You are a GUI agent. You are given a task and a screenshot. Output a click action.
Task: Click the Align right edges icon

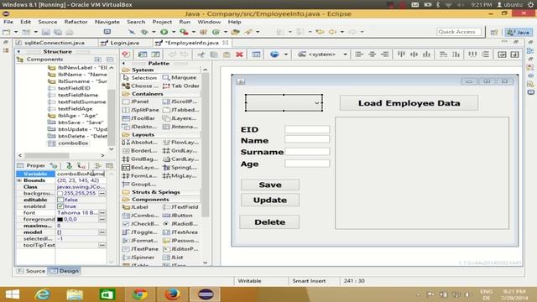(x=384, y=55)
